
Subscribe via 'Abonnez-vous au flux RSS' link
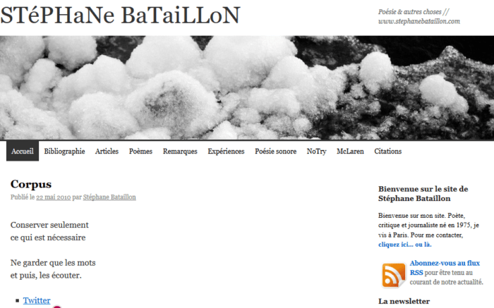[x=445, y=263]
